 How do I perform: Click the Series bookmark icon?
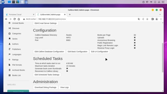(x=10, y=39)
